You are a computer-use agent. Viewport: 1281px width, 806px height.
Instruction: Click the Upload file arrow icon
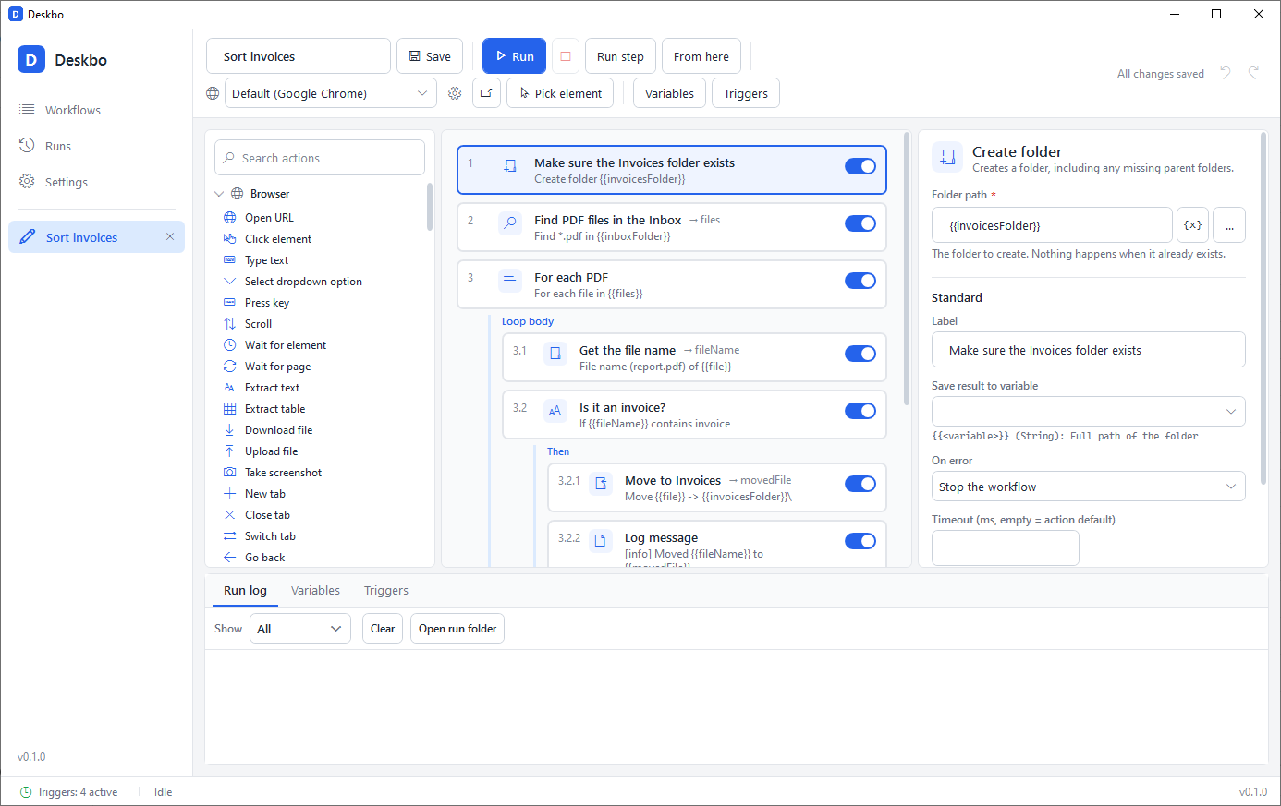tap(230, 451)
